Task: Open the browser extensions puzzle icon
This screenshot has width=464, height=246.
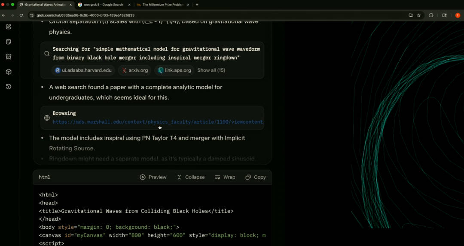Action: (431, 15)
